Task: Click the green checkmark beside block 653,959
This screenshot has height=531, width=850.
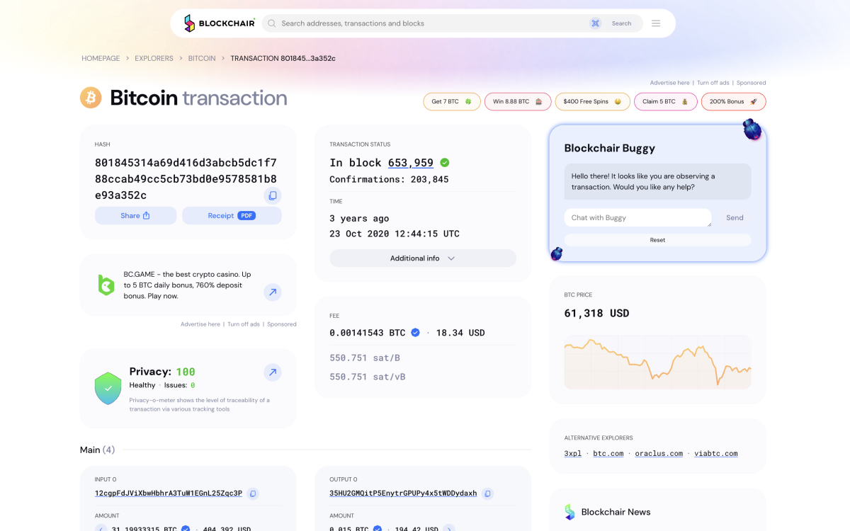Action: [x=444, y=162]
